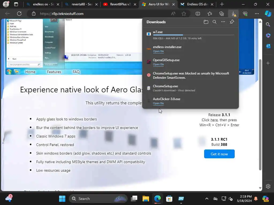Open Browser essentials heart icon
Viewport: 274px width, 205px height.
point(245,14)
